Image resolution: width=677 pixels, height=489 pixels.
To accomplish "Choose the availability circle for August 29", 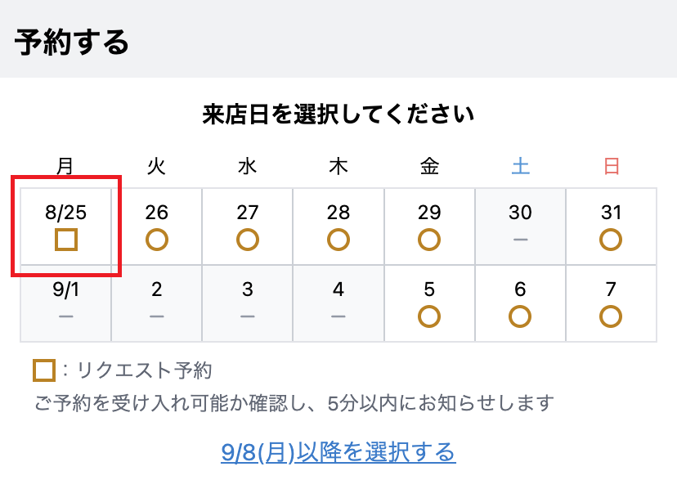I will point(429,240).
